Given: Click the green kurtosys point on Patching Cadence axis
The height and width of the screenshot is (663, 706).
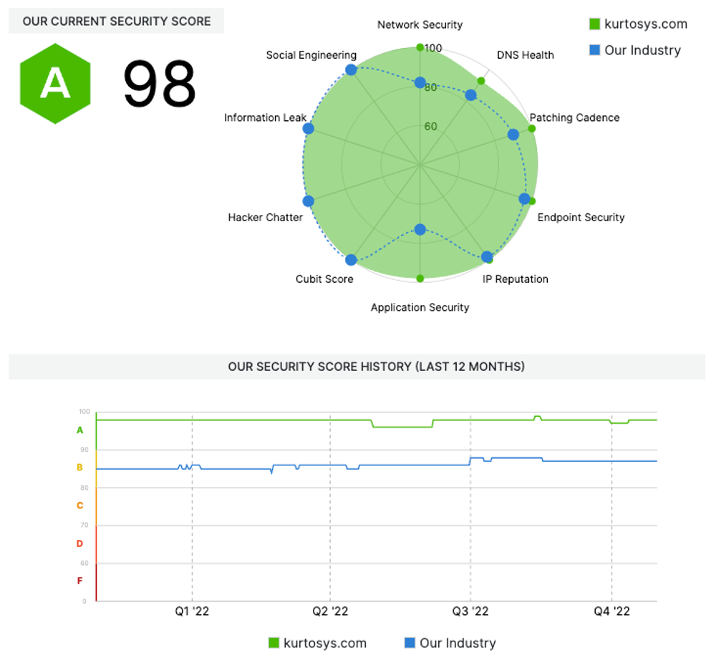Looking at the screenshot, I should (532, 129).
